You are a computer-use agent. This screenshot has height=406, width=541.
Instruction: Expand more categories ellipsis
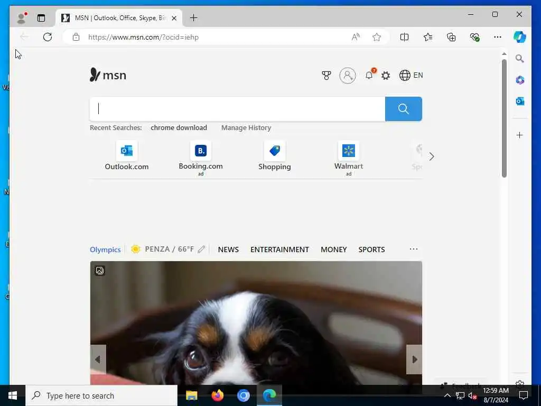pyautogui.click(x=414, y=249)
